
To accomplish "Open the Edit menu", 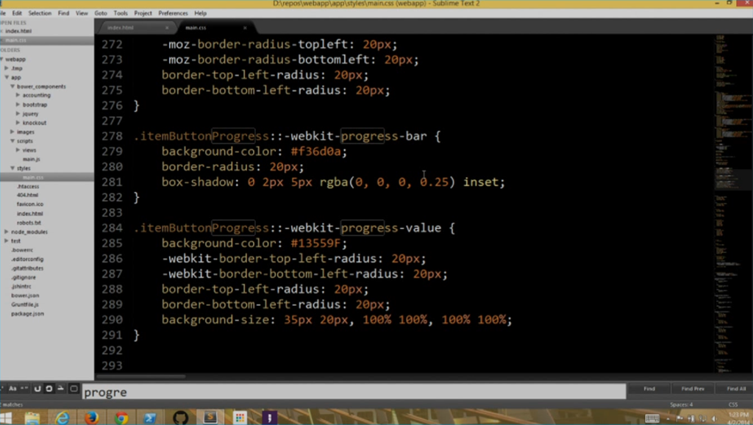I will [x=17, y=13].
